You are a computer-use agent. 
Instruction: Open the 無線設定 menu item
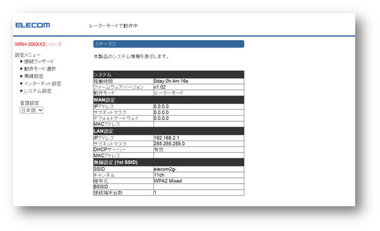coord(34,76)
